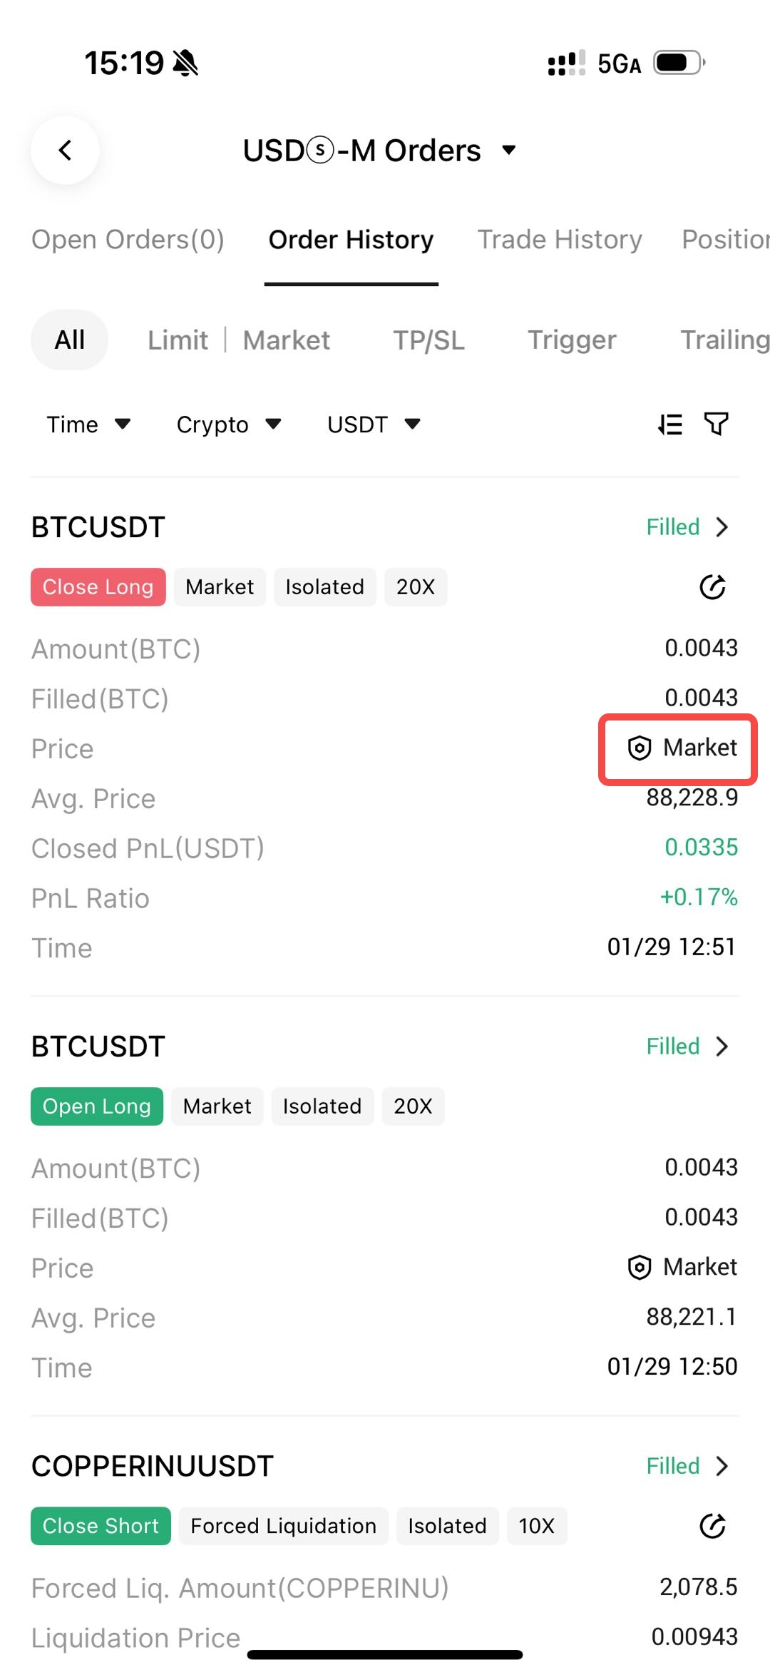Tap the Open Long BTCUSDT order title

[x=98, y=1047]
